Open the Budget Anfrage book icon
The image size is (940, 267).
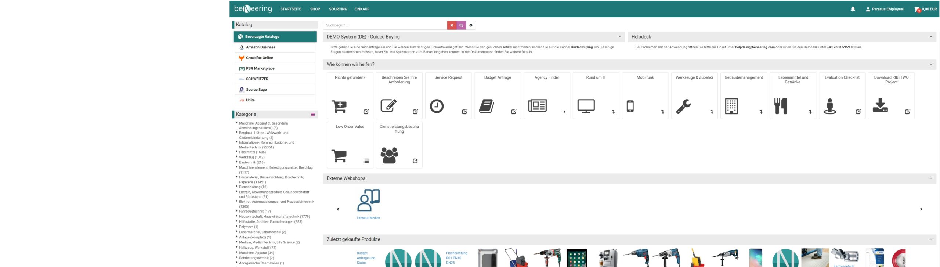(x=487, y=106)
